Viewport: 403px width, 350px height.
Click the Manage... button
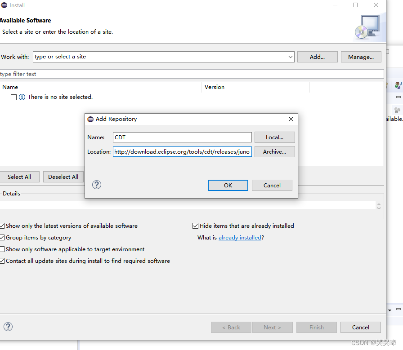pyautogui.click(x=361, y=57)
